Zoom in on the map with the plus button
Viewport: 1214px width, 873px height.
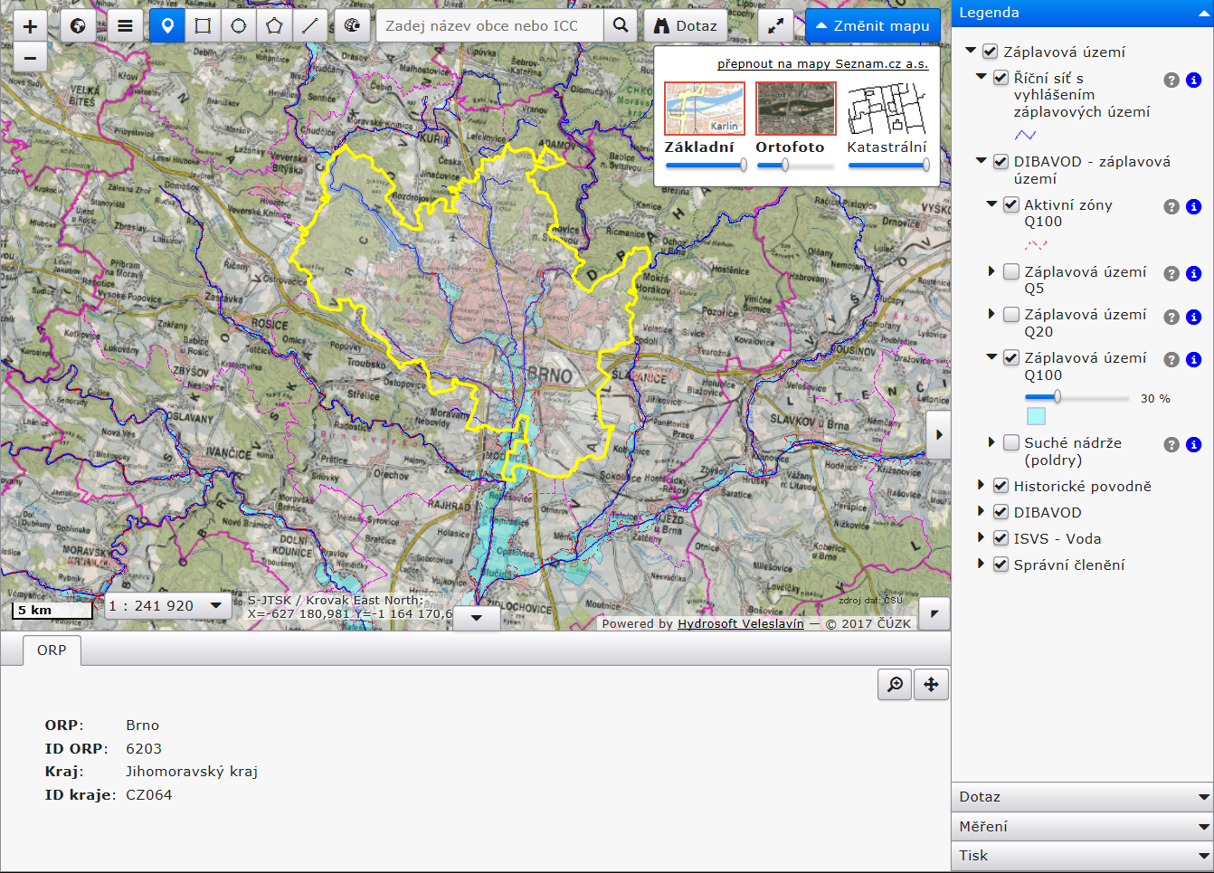point(30,26)
